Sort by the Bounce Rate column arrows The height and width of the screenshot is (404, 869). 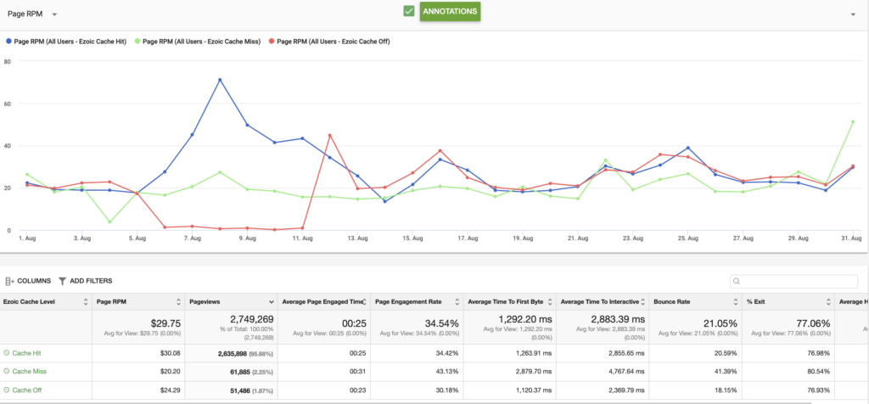(x=734, y=302)
